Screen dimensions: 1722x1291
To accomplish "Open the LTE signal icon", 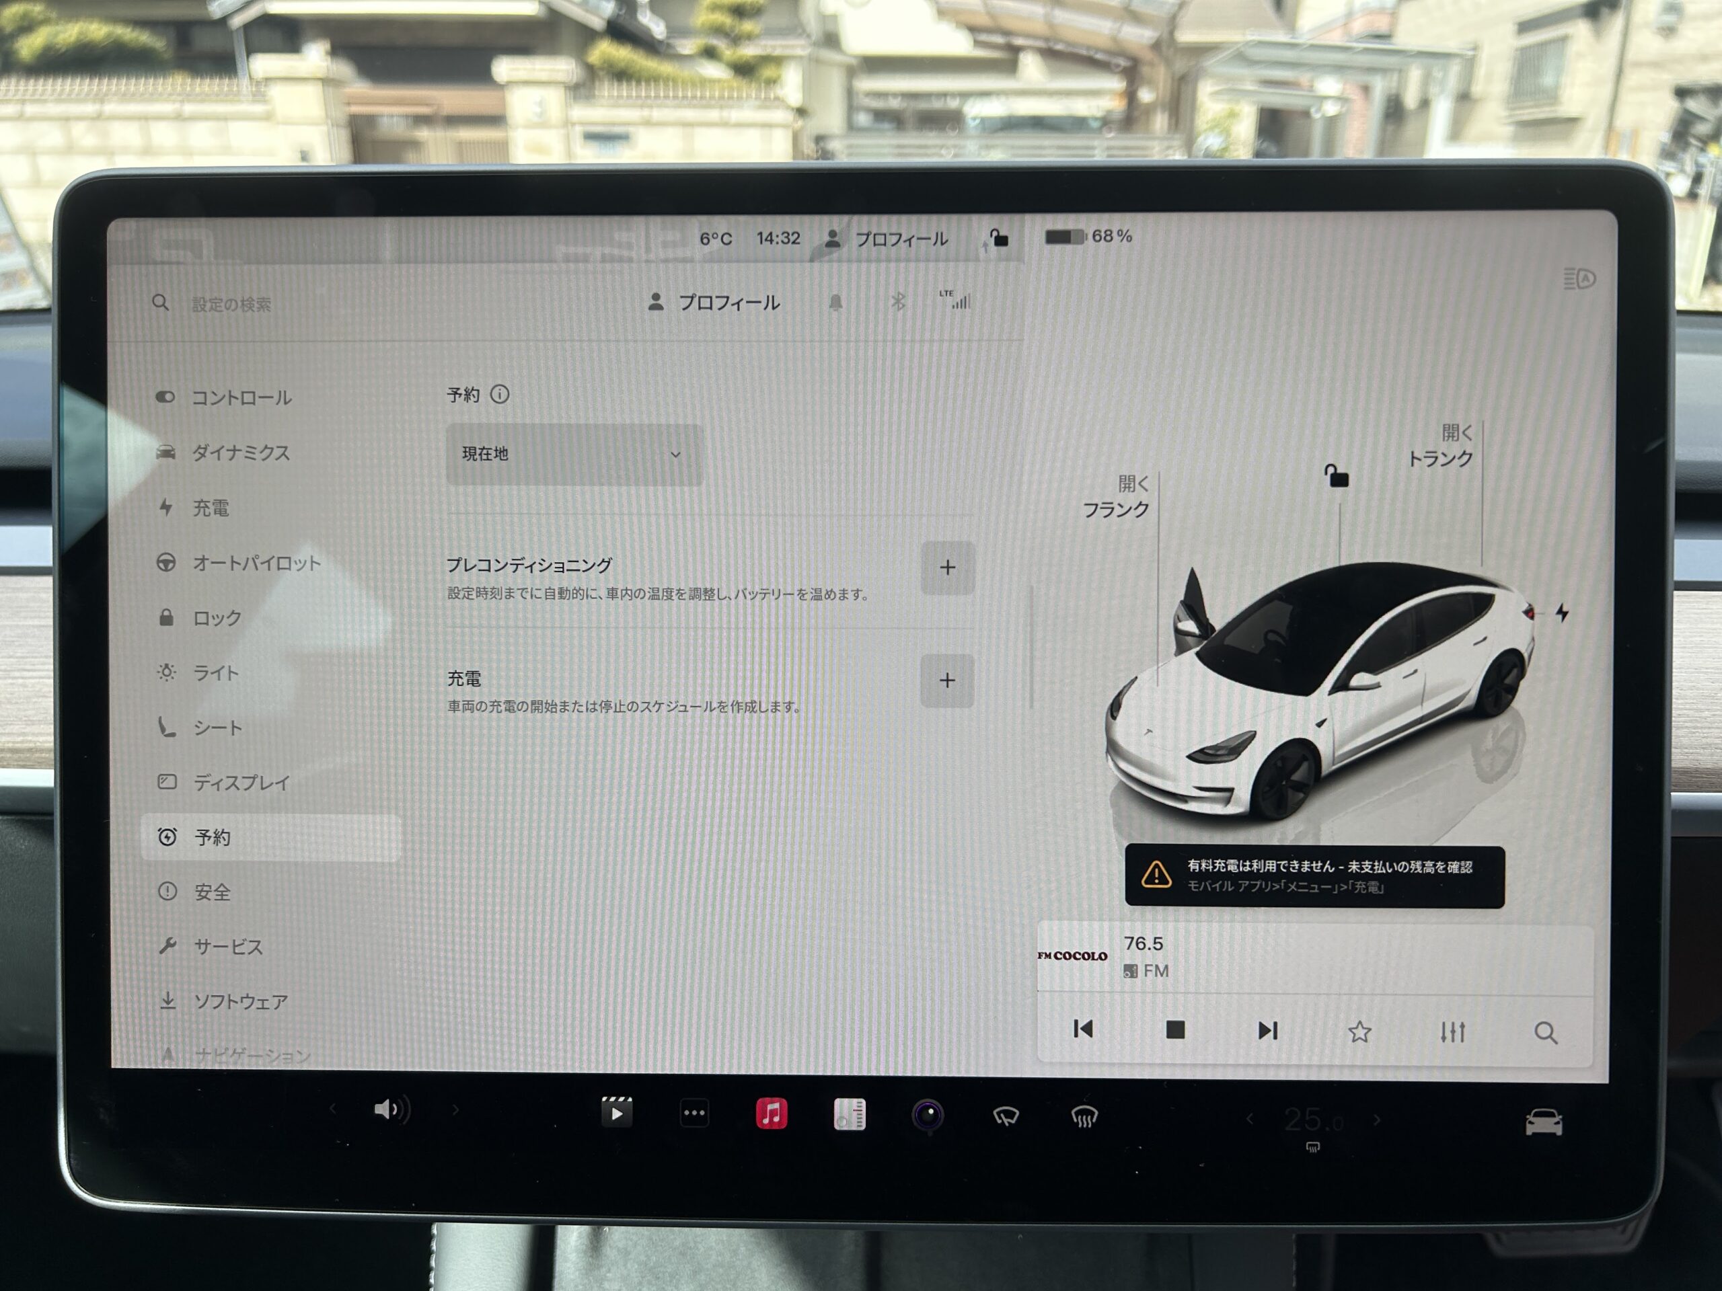I will [956, 300].
